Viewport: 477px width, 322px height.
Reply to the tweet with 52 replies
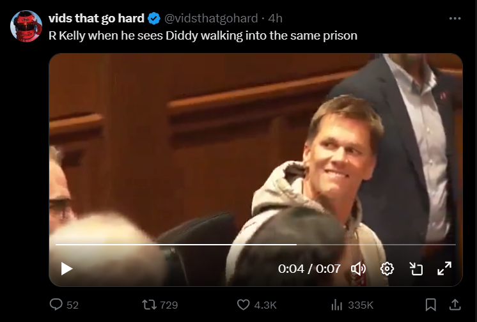click(x=56, y=305)
